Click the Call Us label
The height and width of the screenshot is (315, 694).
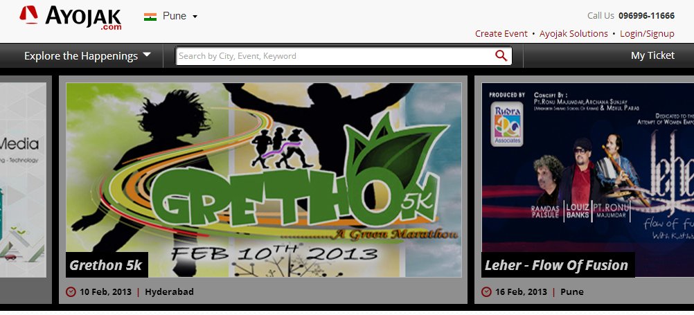click(x=600, y=16)
